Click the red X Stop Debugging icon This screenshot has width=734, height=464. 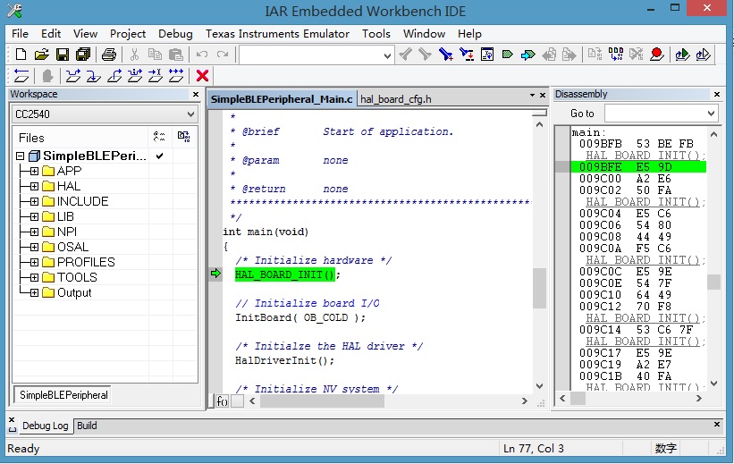pyautogui.click(x=202, y=76)
